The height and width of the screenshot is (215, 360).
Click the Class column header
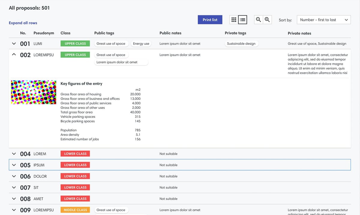[x=65, y=33]
